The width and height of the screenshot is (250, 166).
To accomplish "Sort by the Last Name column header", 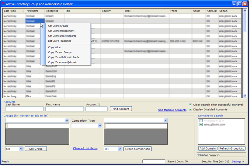I will coord(14,11).
